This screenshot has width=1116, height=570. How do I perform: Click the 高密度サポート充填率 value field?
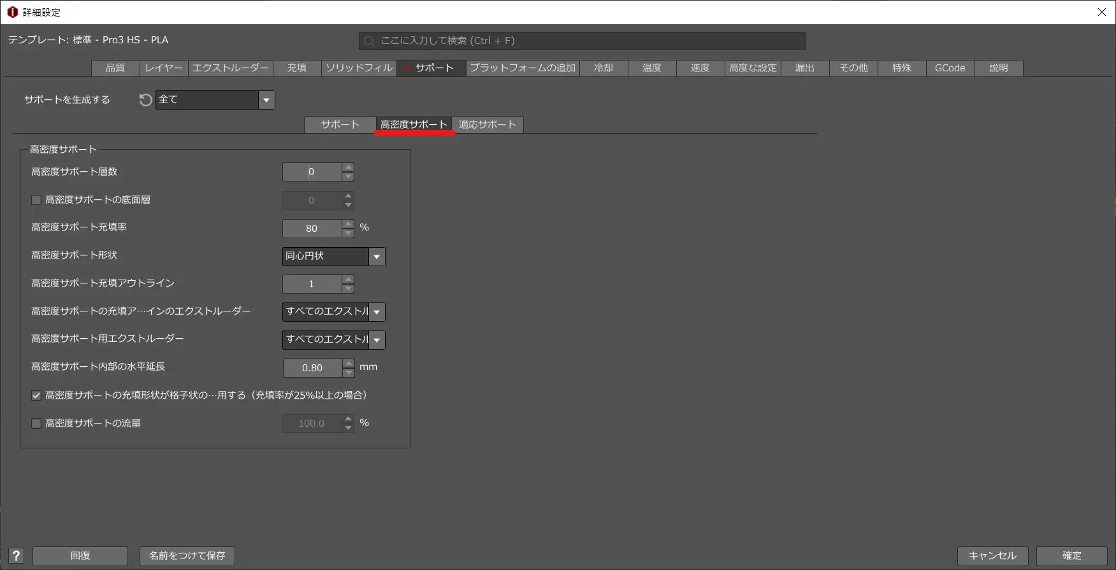pos(312,229)
